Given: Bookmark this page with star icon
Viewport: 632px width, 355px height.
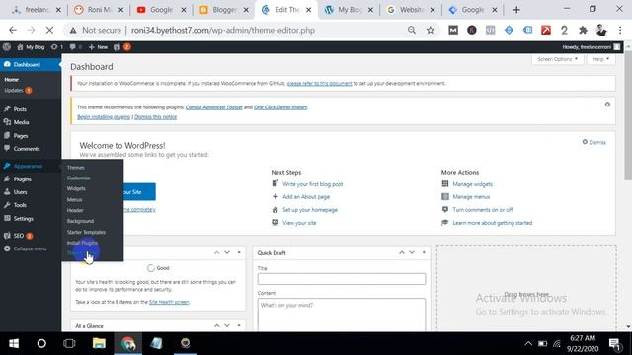Looking at the screenshot, I should (431, 30).
